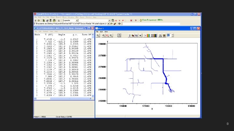234x131 pixels.
Task: Click the Notepad vertical scrollbar down arrow
Action: coord(93,96)
